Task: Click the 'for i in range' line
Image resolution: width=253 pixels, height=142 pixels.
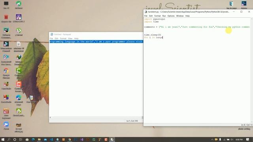Action: (153, 37)
